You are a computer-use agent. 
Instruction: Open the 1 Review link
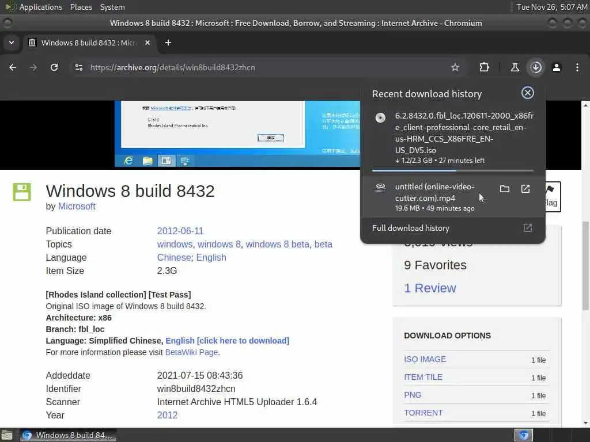tap(430, 288)
